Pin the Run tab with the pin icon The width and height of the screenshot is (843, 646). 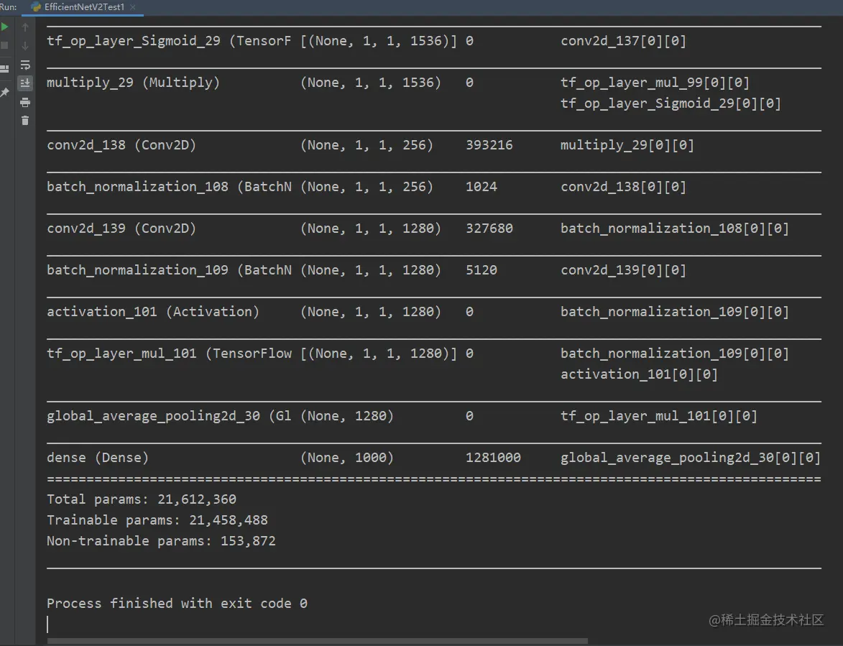[5, 93]
